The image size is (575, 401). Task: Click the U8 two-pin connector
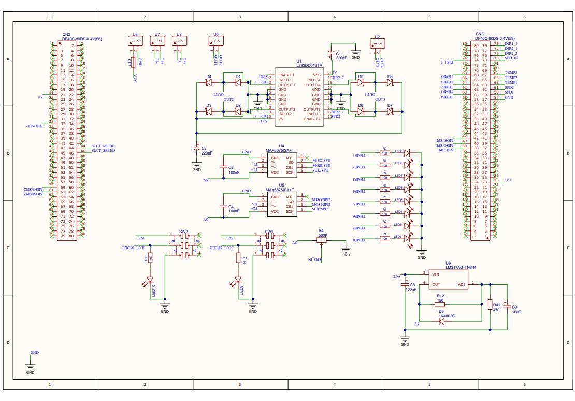(x=135, y=41)
